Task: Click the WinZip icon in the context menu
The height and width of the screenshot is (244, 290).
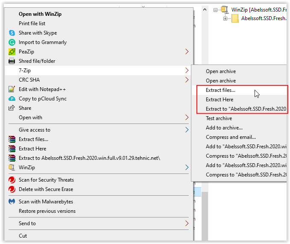Action: click(12, 168)
